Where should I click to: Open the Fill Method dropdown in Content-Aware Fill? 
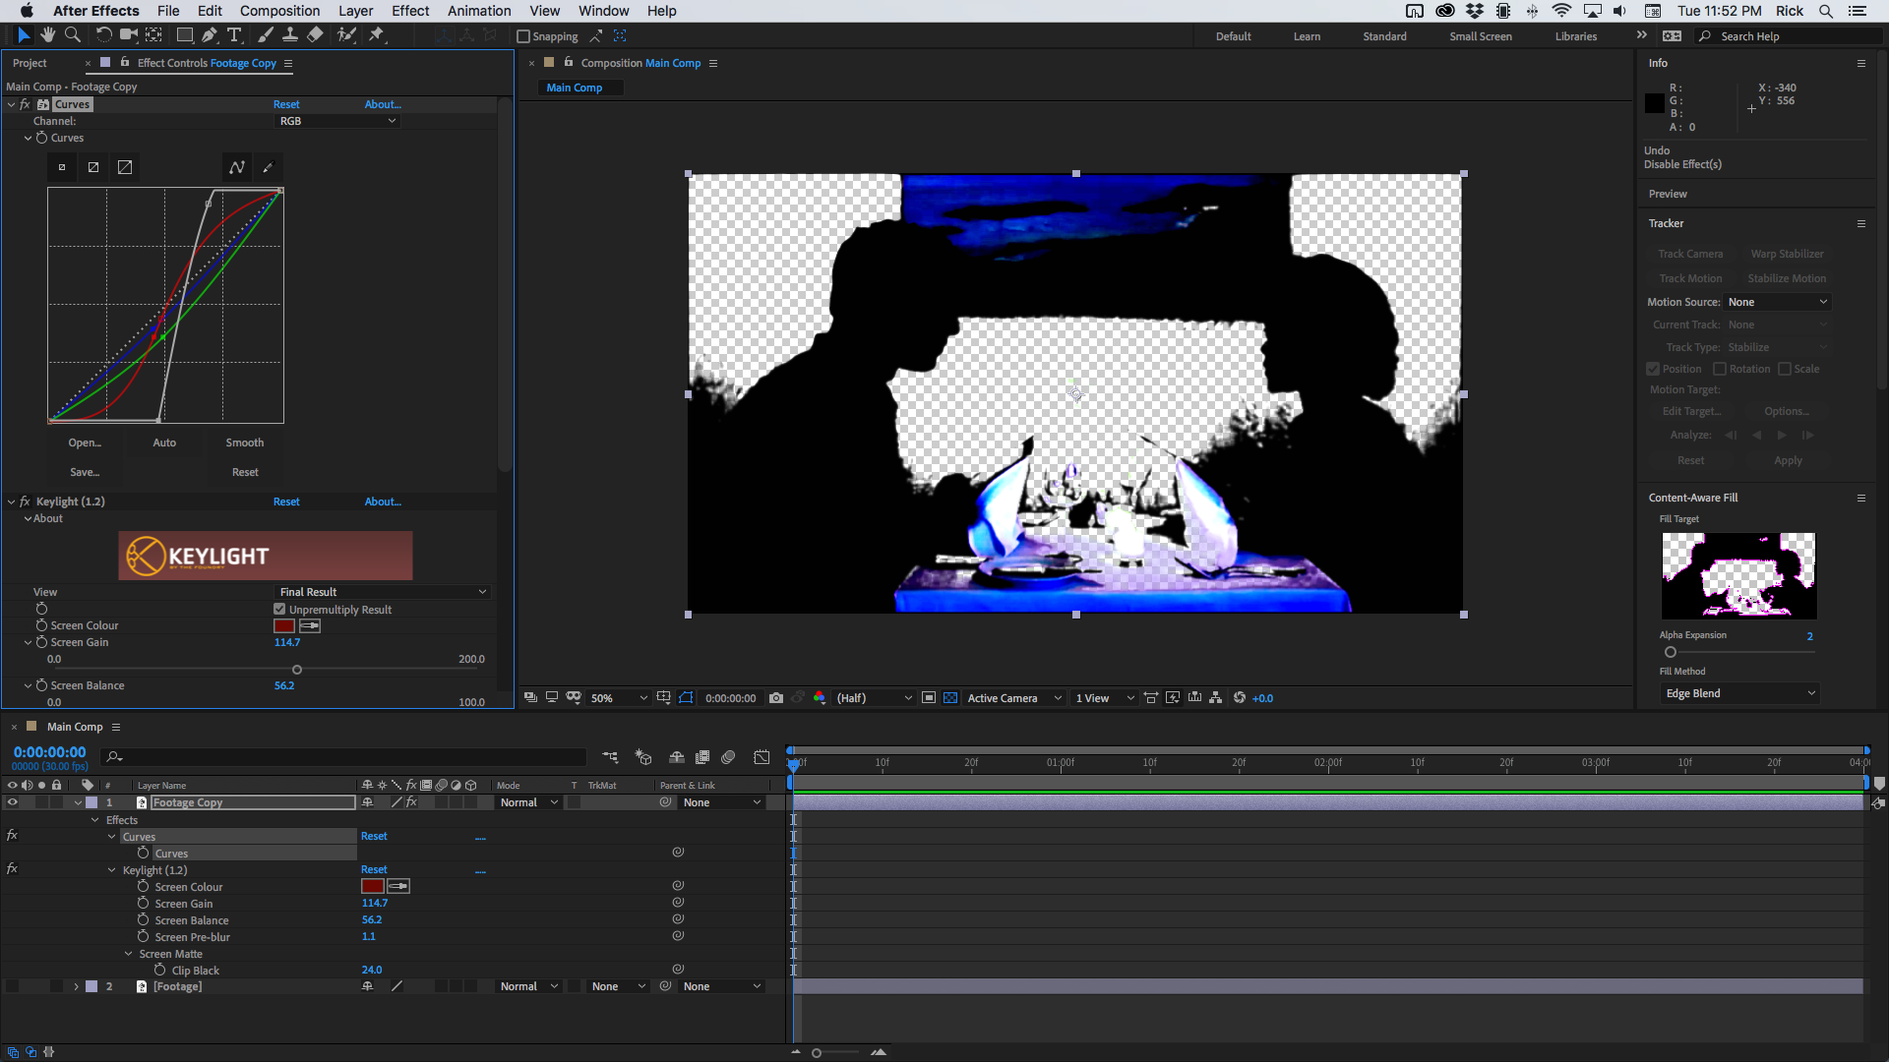[1738, 693]
